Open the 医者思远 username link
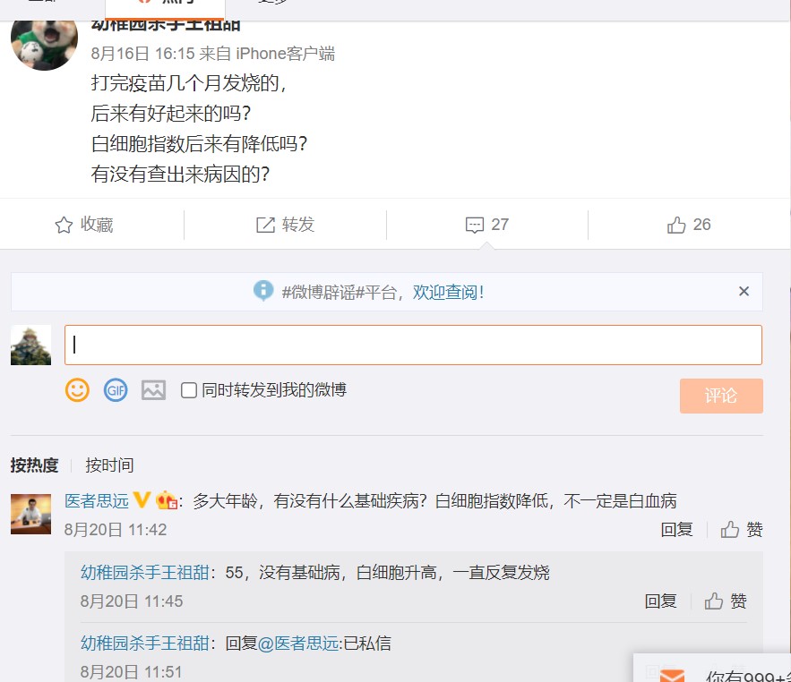Screen dimensions: 791x682 pyautogui.click(x=97, y=500)
